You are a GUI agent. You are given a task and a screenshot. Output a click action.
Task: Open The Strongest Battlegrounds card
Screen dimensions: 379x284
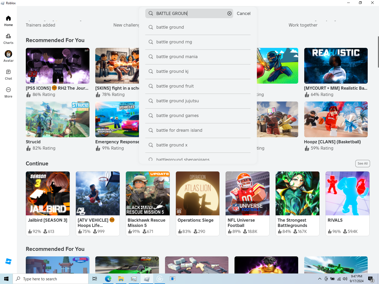(297, 204)
